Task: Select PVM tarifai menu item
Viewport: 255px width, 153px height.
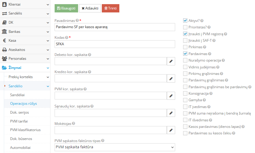Action: click(19, 121)
